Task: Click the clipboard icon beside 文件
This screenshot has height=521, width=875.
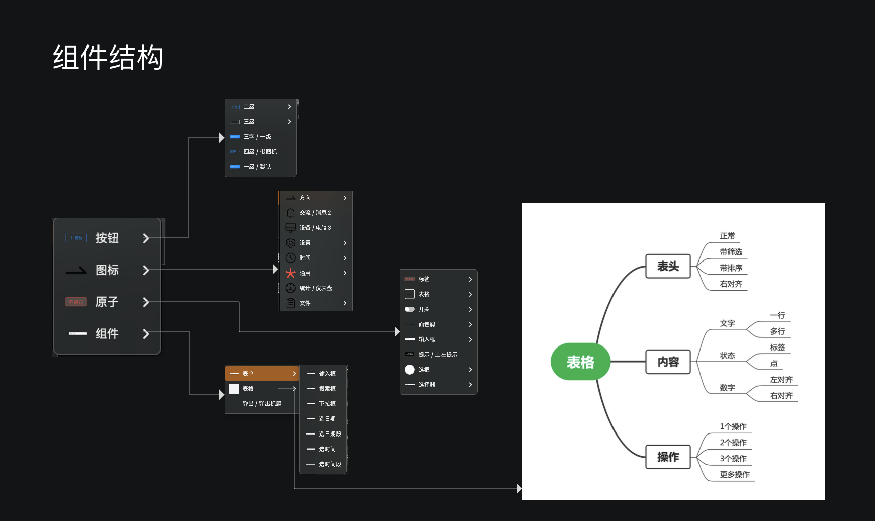Action: pos(290,303)
